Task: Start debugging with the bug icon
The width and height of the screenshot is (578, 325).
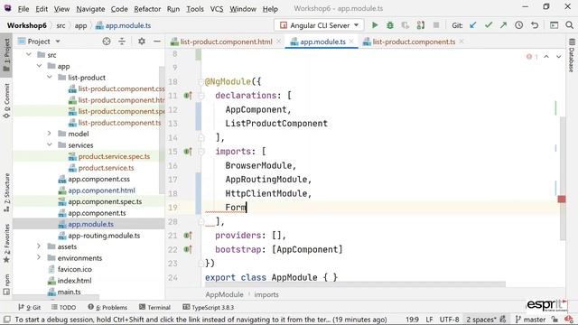Action: [x=389, y=25]
